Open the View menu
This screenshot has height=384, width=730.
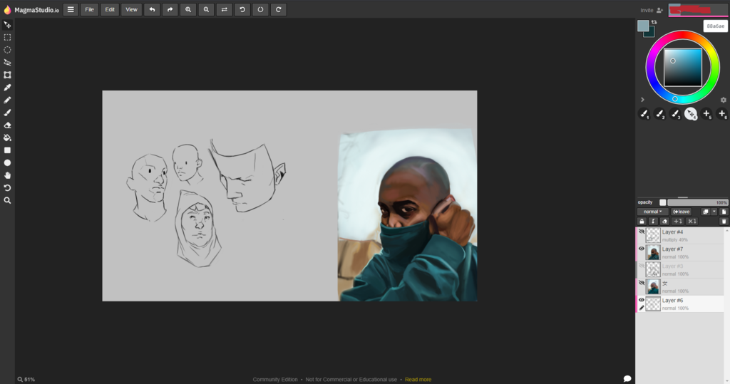132,9
